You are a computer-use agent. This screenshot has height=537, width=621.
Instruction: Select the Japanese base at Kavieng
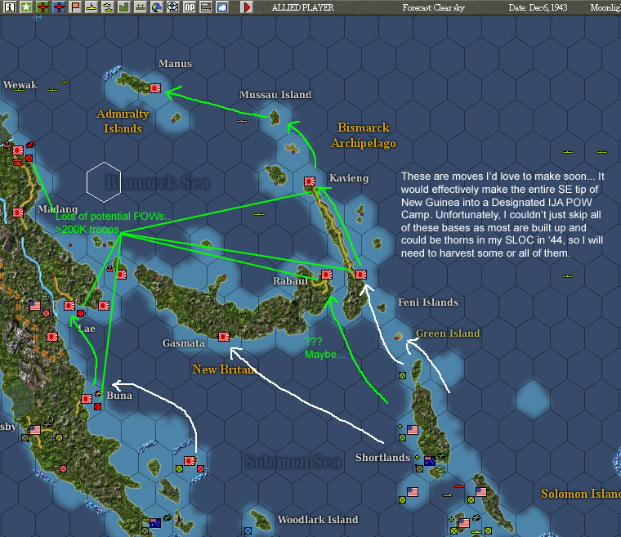tap(310, 181)
